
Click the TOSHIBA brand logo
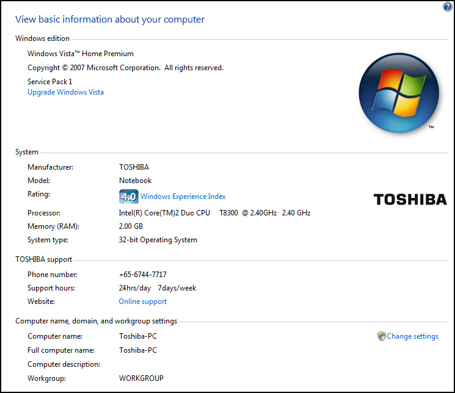point(410,200)
